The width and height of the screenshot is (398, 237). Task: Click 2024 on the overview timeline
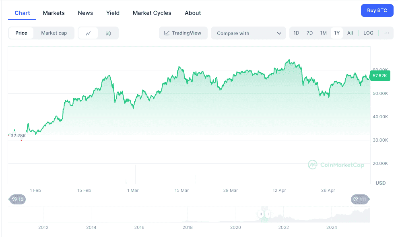(x=332, y=227)
